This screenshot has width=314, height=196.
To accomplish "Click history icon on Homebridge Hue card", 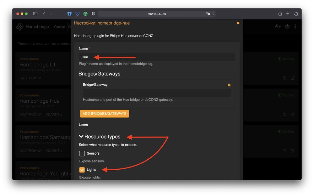I will coord(284,114).
